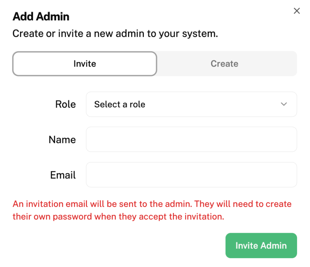Click the 'Add Admin' dialog title
Screen dimensions: 310x267
[x=40, y=16]
